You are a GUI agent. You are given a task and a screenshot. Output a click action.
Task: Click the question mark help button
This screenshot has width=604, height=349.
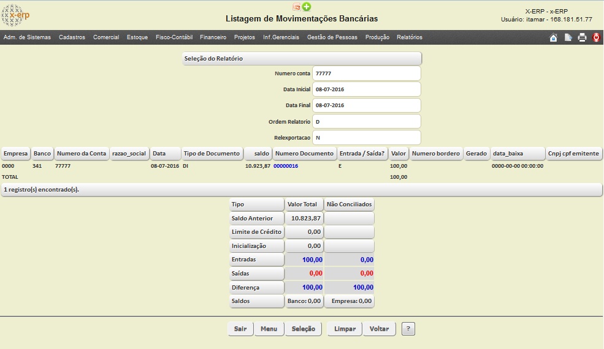coord(408,329)
